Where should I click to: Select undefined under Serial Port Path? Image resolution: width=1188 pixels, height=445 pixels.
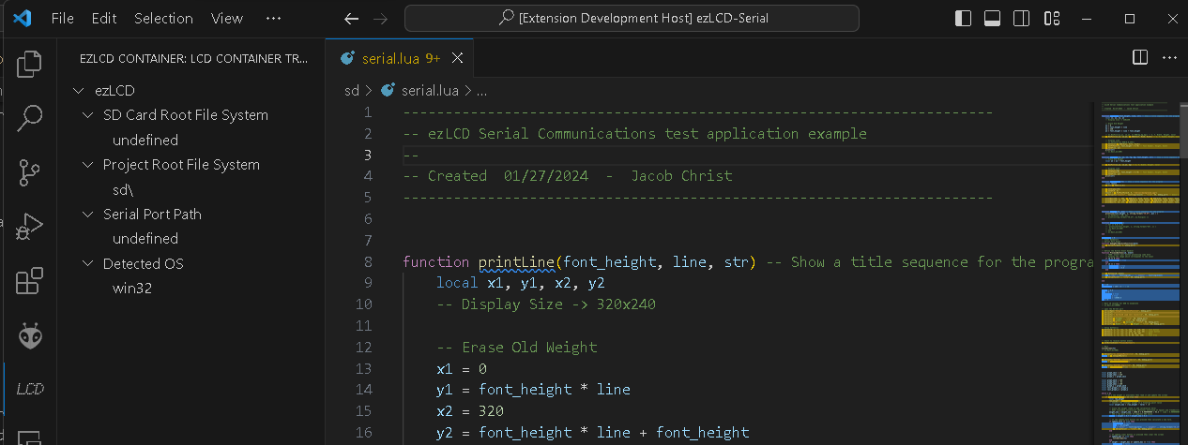click(145, 239)
